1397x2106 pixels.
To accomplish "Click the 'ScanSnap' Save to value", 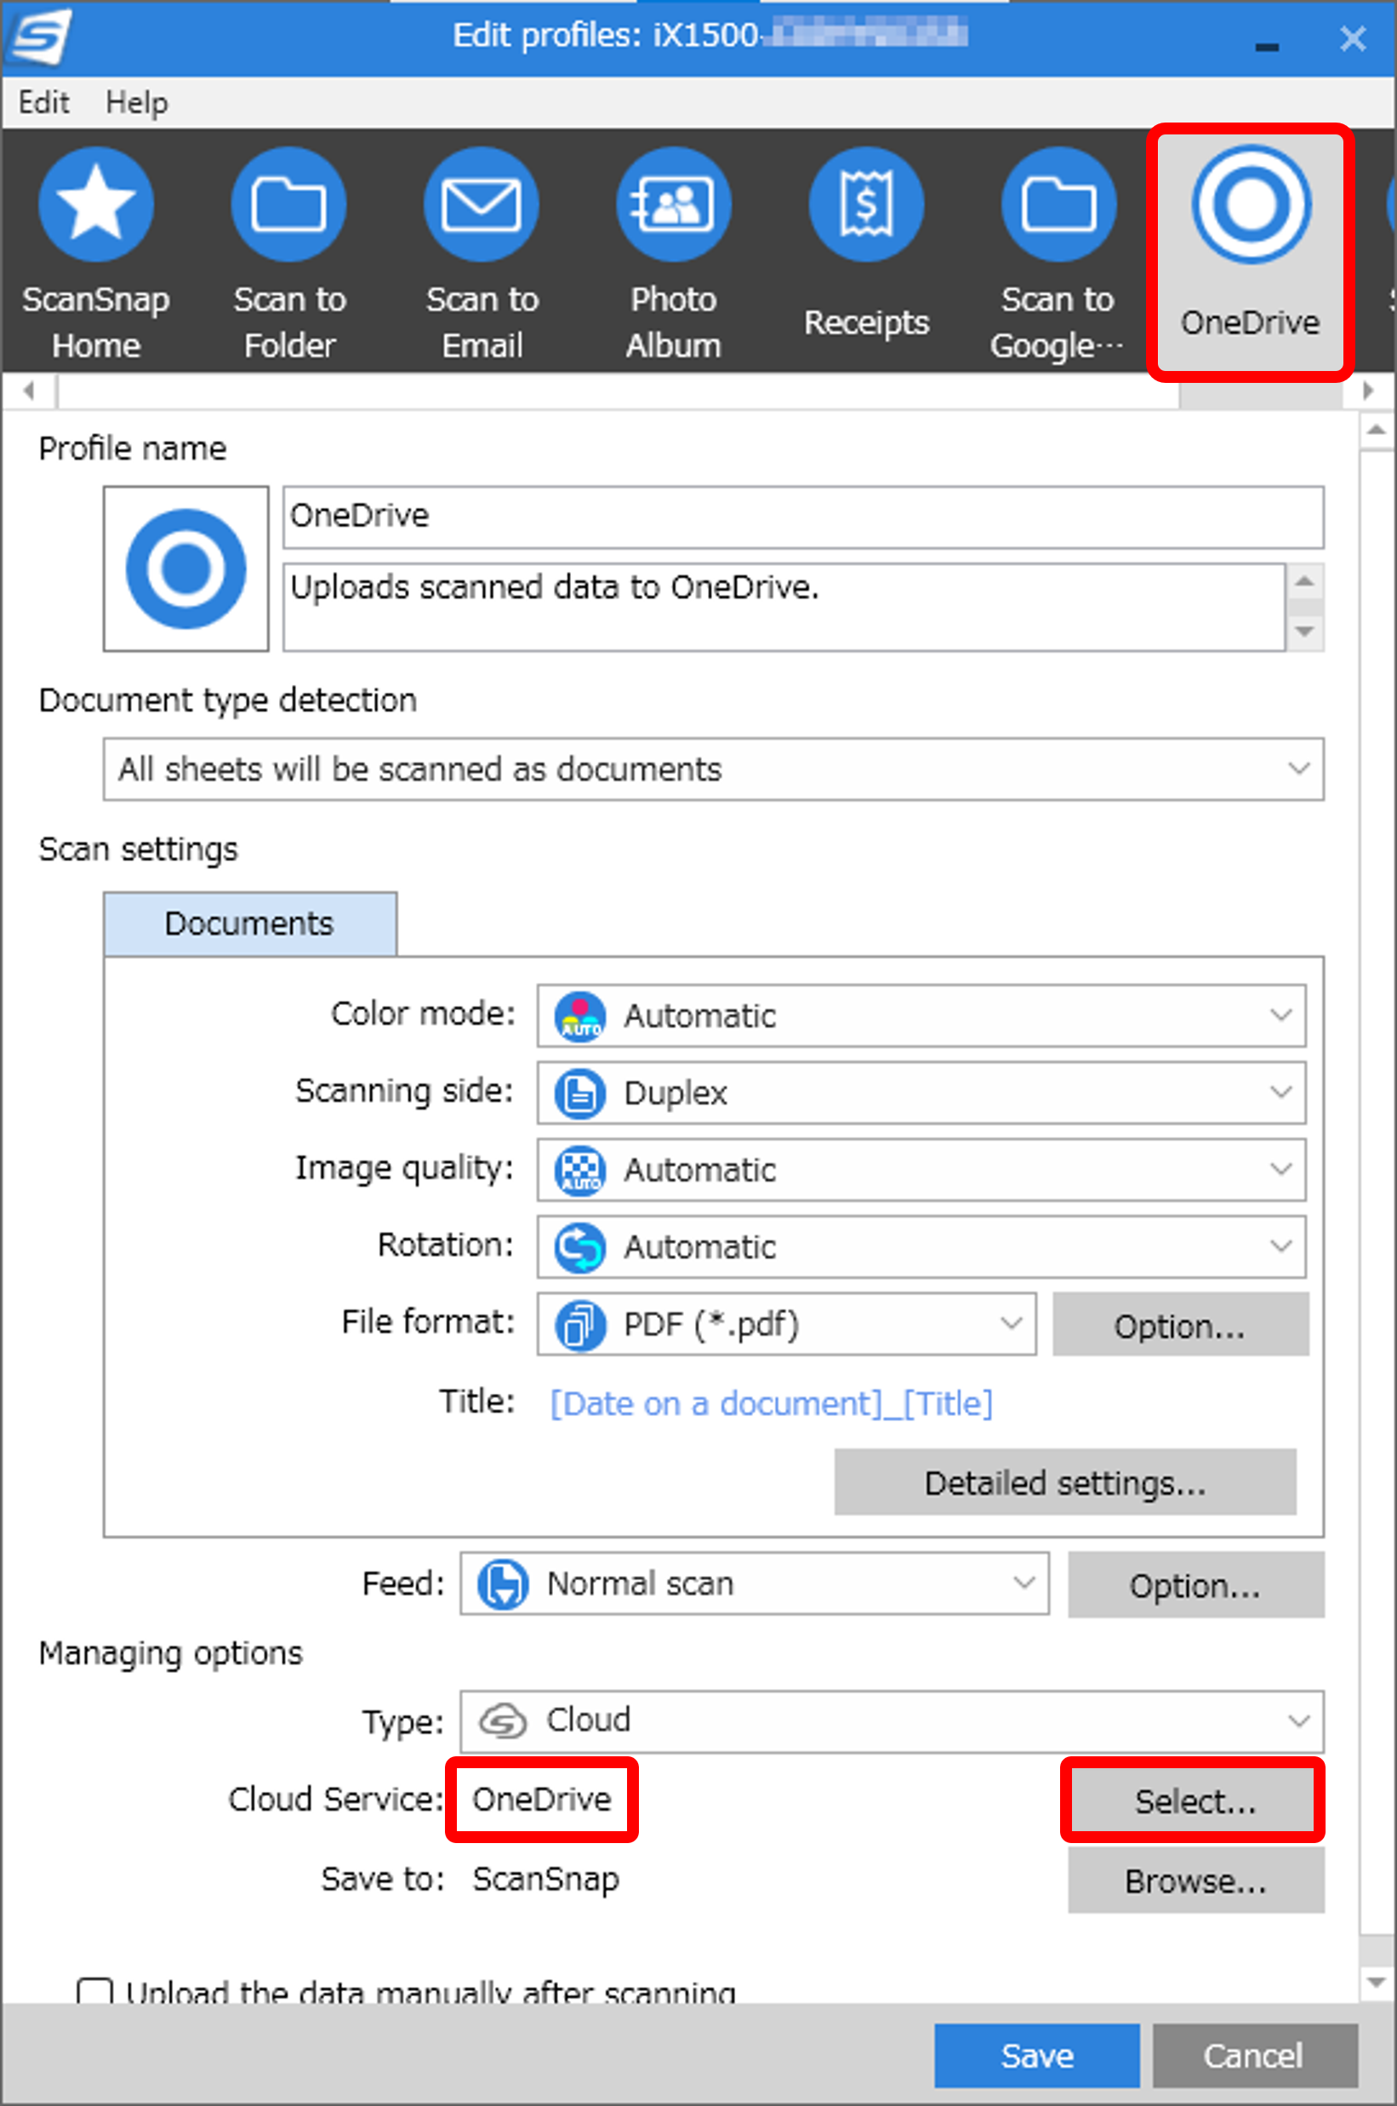I will pyautogui.click(x=545, y=1879).
